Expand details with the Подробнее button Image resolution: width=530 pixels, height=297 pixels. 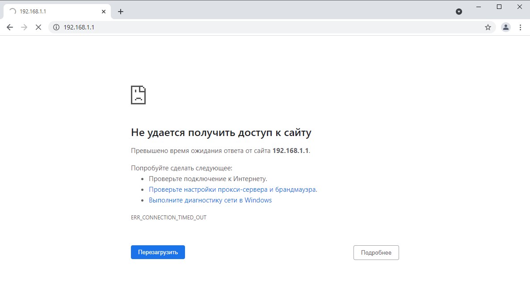[376, 252]
